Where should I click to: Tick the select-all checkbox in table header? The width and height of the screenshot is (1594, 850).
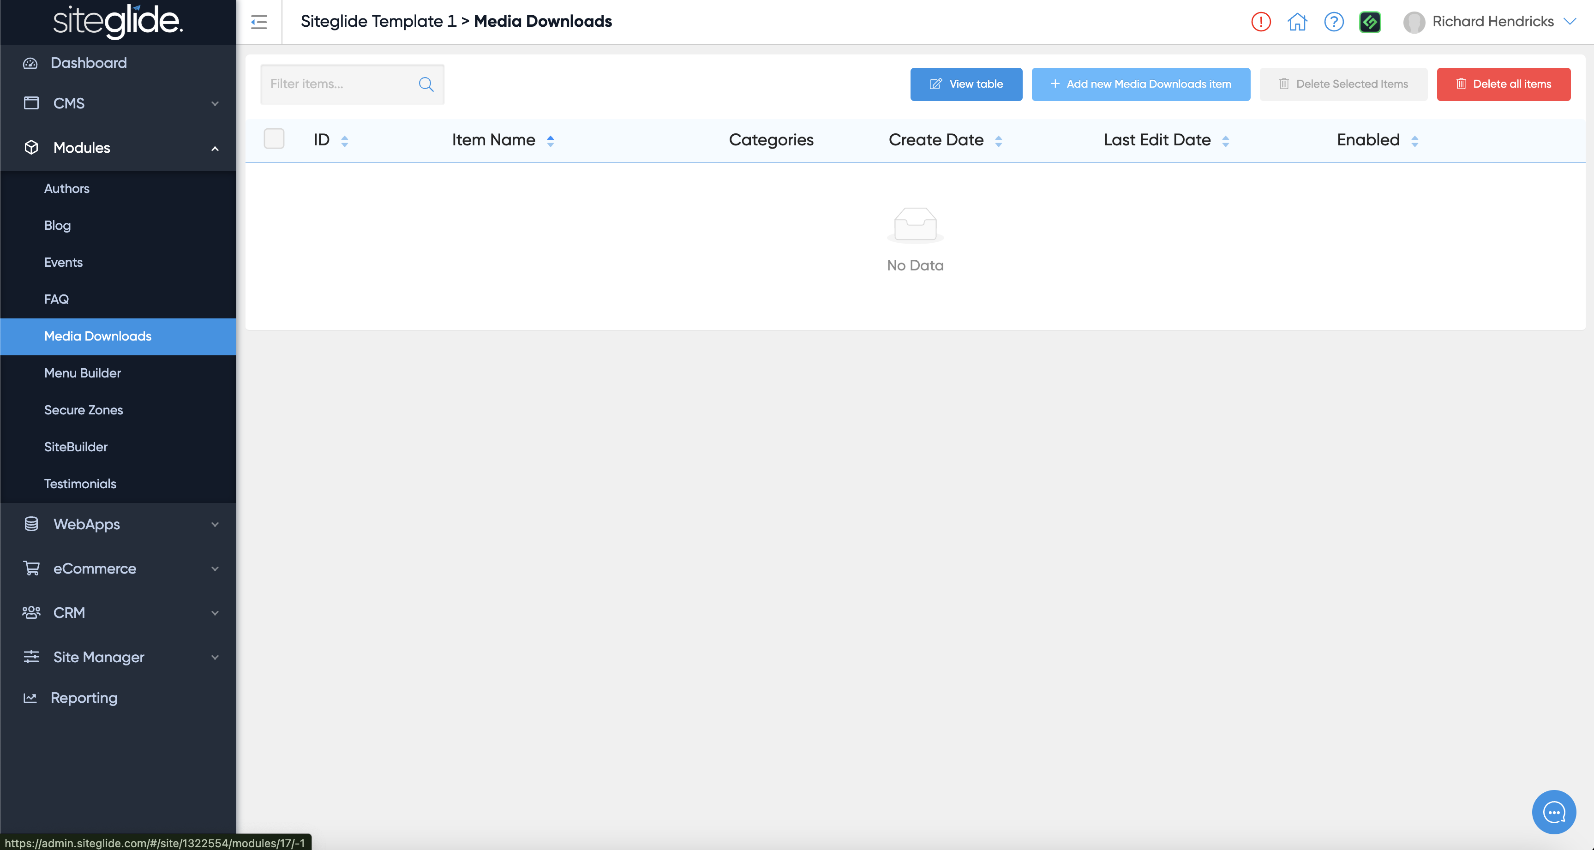274,138
